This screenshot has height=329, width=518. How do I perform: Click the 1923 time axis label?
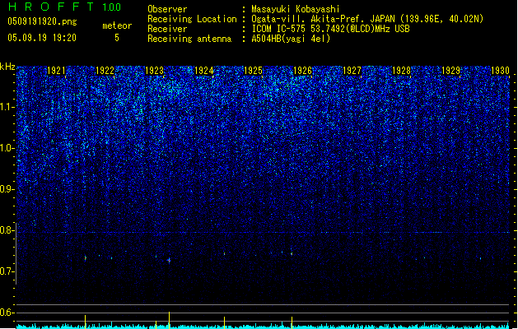[x=155, y=71]
